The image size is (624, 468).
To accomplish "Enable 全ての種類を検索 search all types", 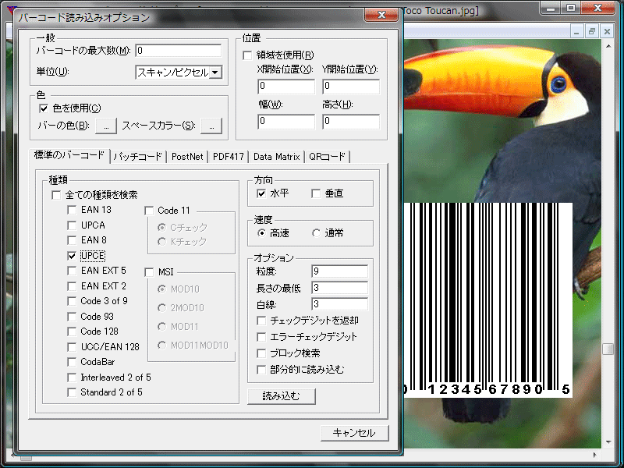I will (x=55, y=194).
